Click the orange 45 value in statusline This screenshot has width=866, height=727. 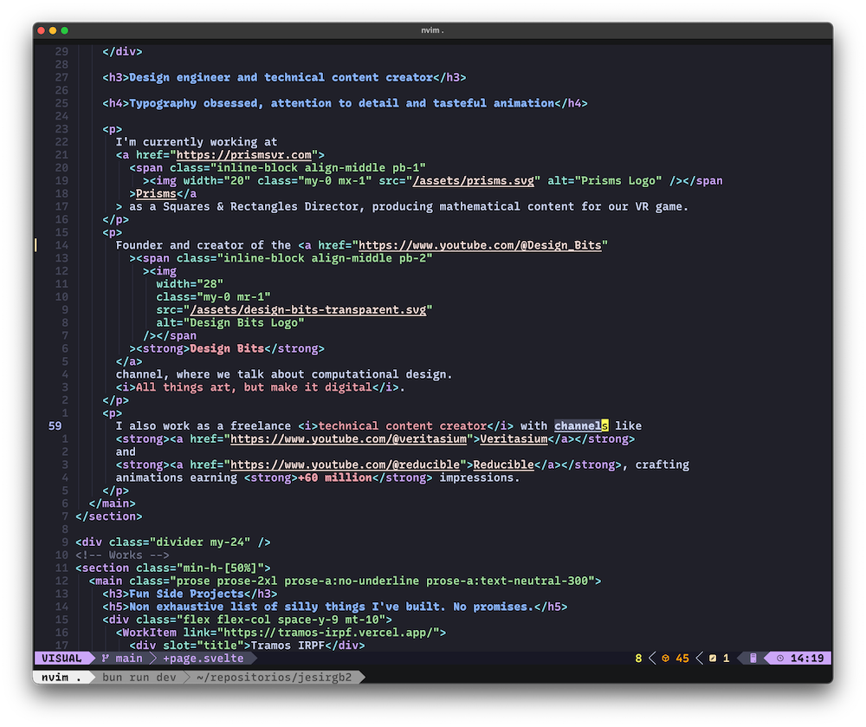[x=682, y=659]
